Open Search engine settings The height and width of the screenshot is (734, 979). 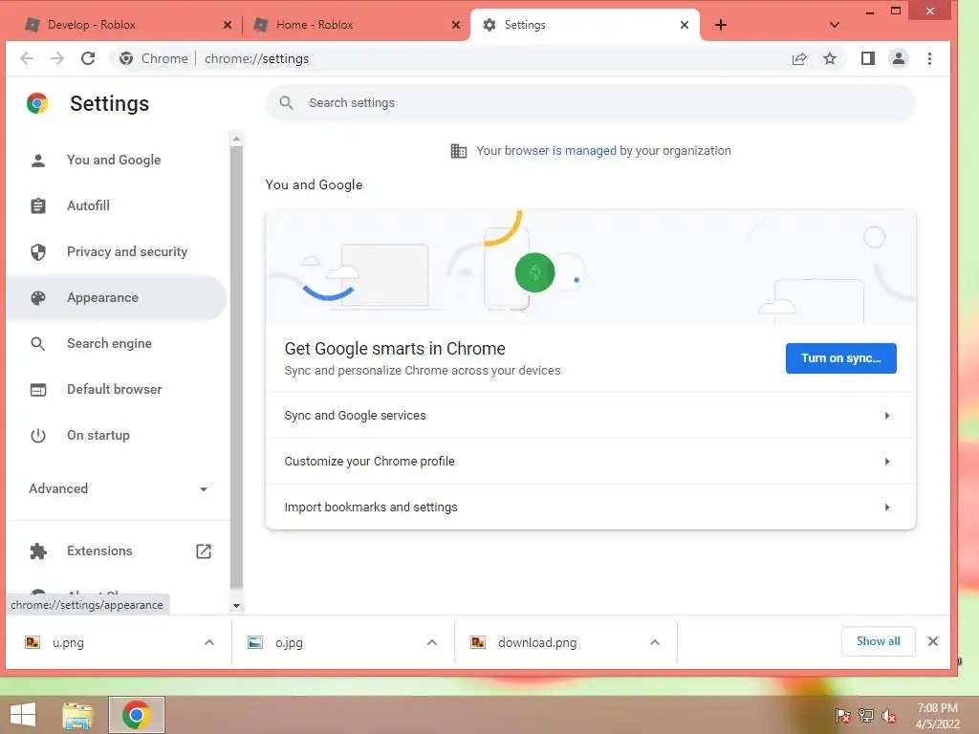117,344
